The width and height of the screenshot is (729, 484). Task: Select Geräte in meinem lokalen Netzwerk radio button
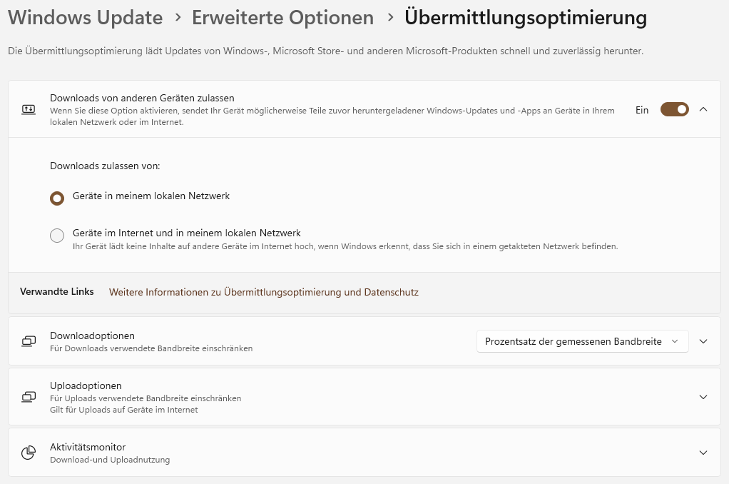57,198
